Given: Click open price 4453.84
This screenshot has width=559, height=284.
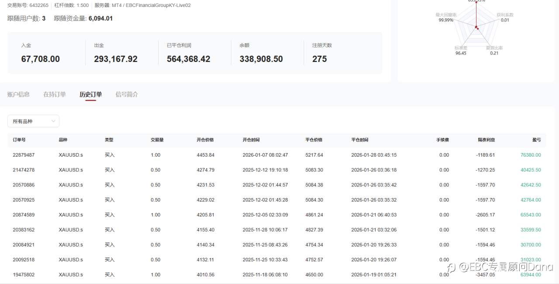Looking at the screenshot, I should pos(205,155).
